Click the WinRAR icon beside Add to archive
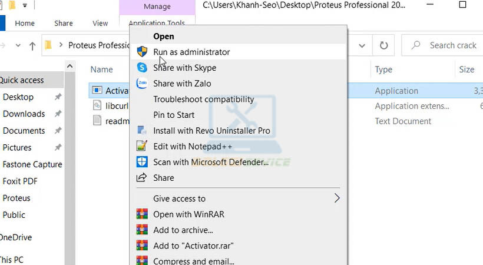 [142, 230]
